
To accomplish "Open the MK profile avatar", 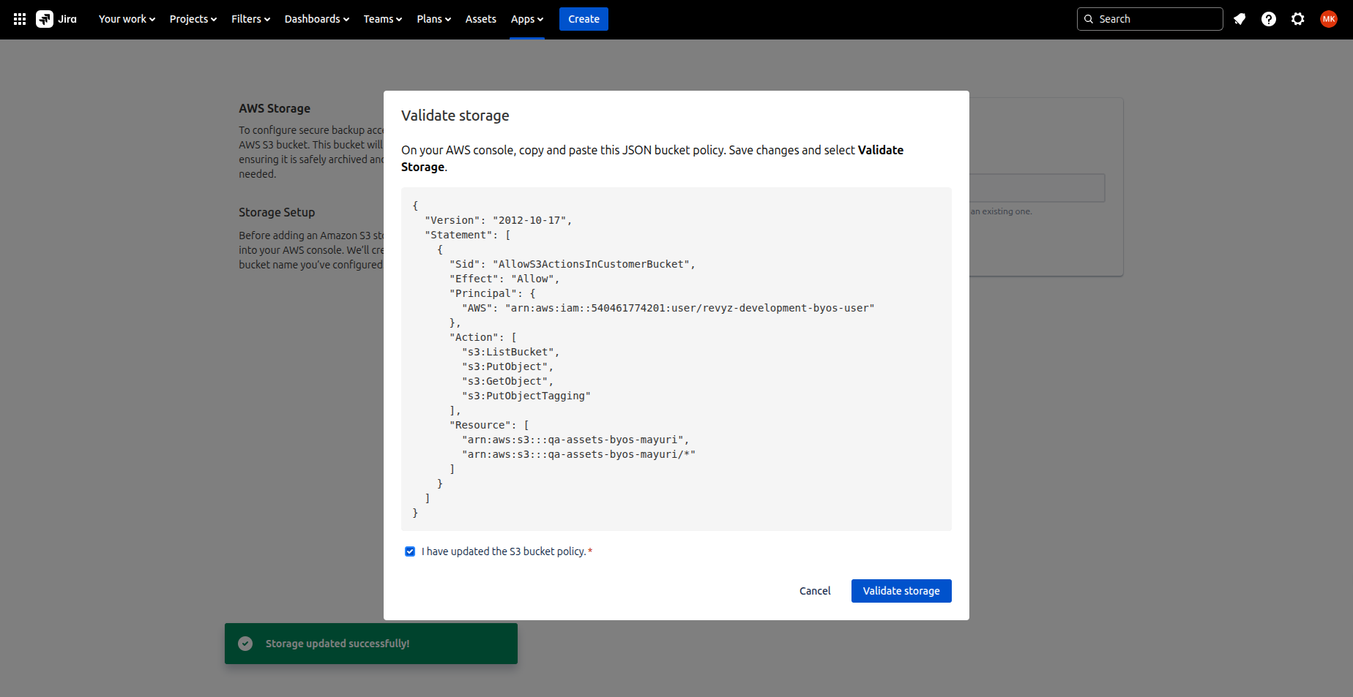I will [1329, 19].
